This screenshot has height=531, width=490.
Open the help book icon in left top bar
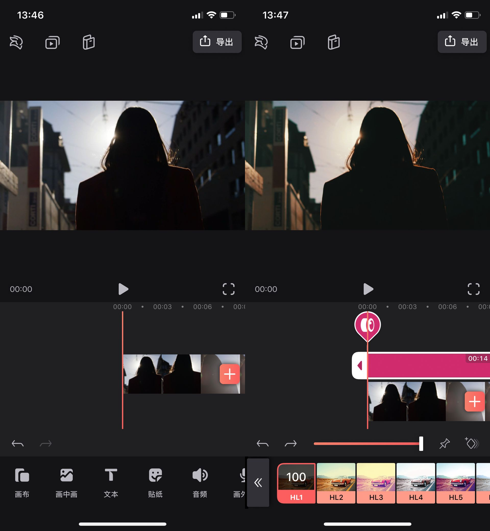89,42
